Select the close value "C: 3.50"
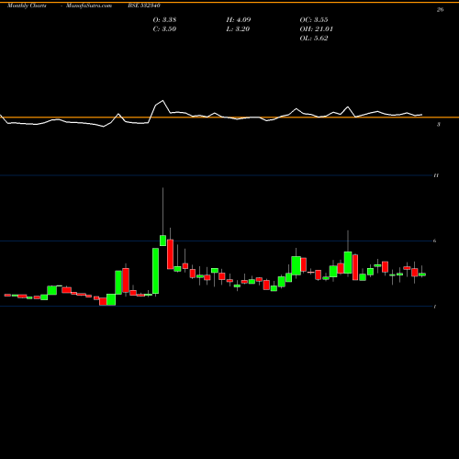This screenshot has height=459, width=459. coord(164,29)
